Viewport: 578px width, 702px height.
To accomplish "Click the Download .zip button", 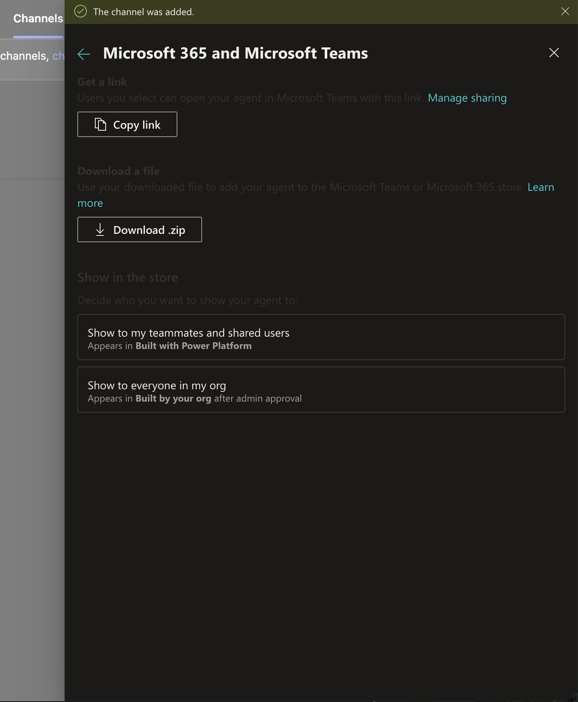I will (140, 229).
